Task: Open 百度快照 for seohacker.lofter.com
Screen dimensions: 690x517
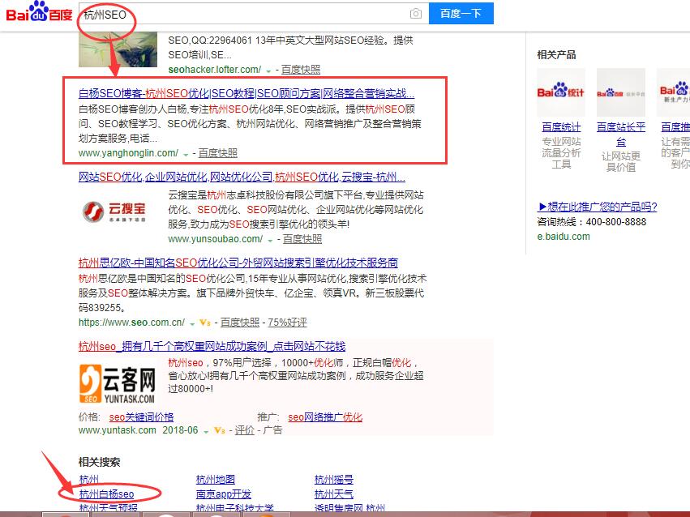Action: tap(301, 70)
